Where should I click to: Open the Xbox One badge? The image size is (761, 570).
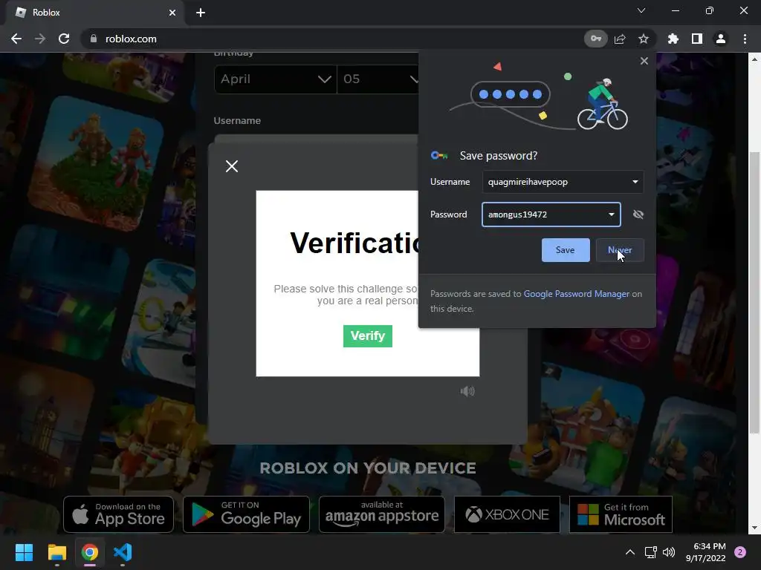(507, 514)
